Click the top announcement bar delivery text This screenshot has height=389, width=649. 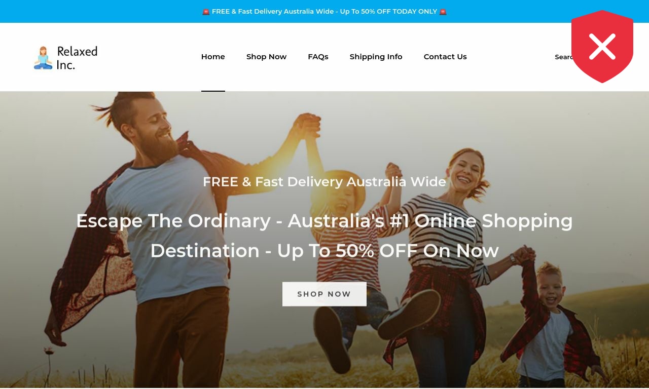pos(324,12)
